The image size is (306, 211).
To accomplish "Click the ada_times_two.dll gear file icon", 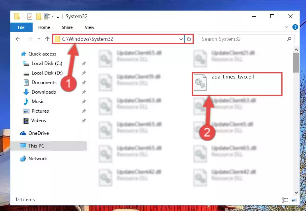I will [x=200, y=82].
